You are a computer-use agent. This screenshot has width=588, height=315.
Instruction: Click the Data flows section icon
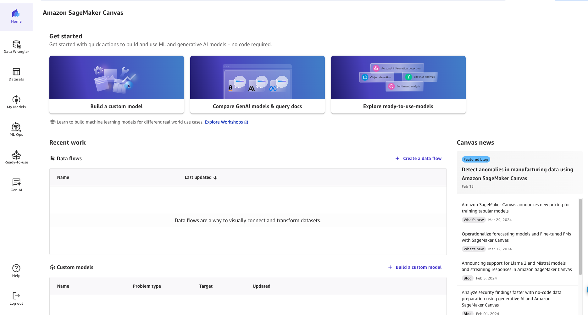tap(53, 158)
